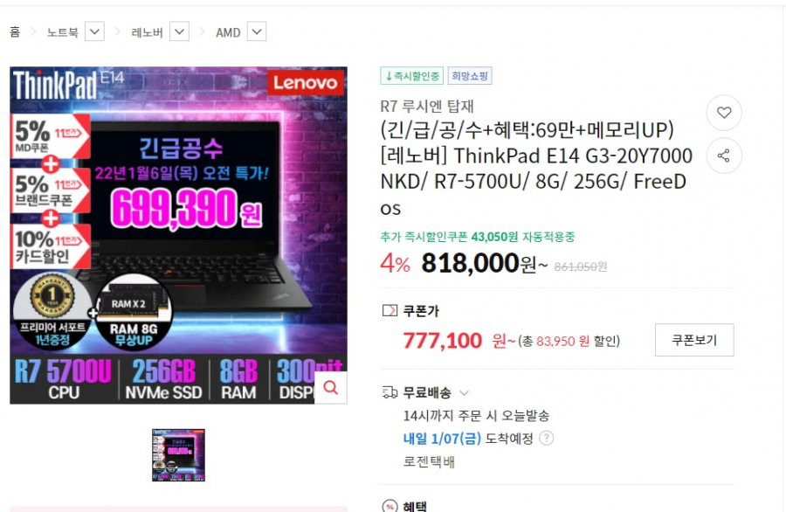Click the ThinkPad E14 product title text
Screen dimensions: 786x512
pos(536,169)
